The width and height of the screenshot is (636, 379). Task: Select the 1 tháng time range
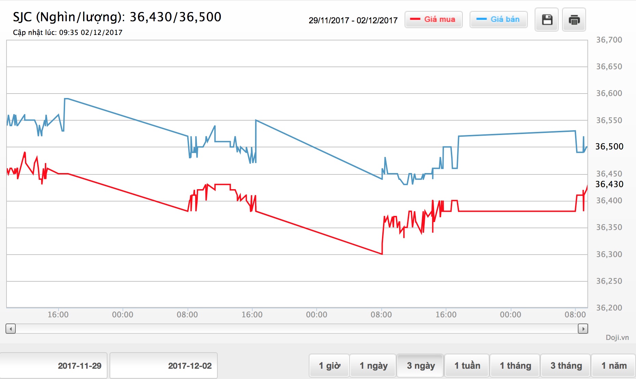515,366
